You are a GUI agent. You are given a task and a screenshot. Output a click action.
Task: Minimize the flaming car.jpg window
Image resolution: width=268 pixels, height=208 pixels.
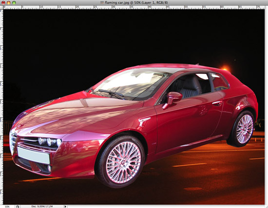(9, 2)
